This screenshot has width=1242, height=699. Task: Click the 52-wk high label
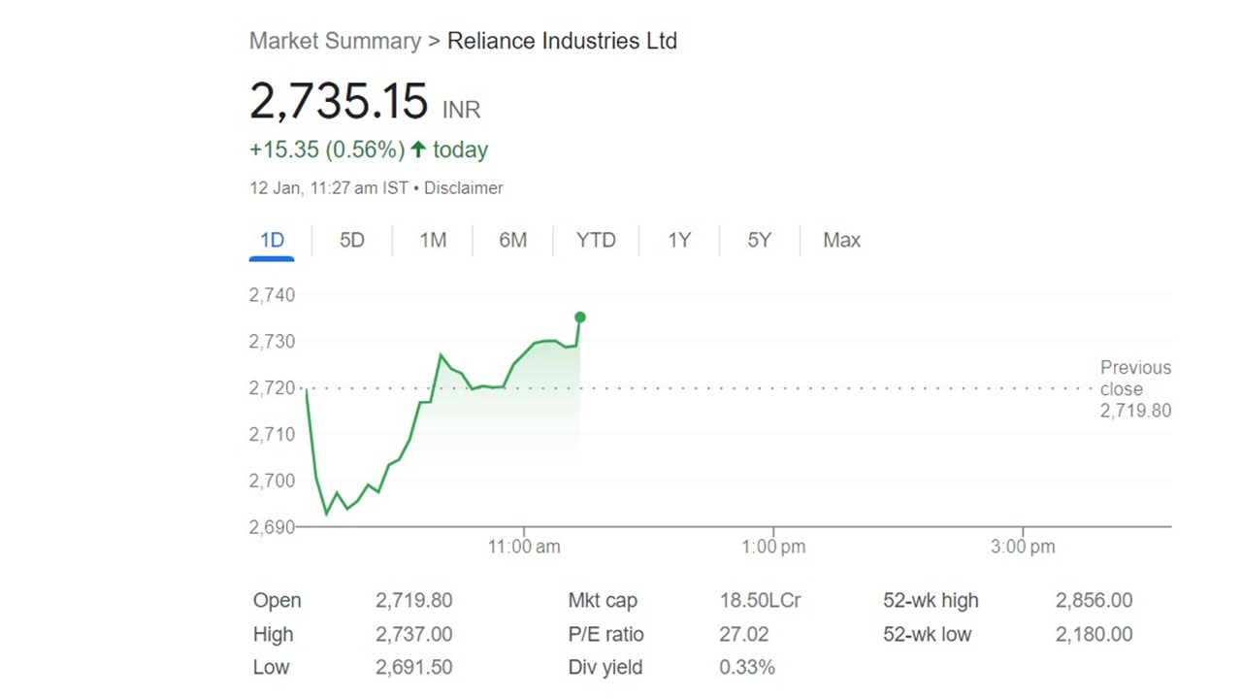[931, 601]
